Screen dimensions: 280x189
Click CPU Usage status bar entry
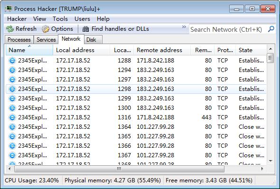32,180
